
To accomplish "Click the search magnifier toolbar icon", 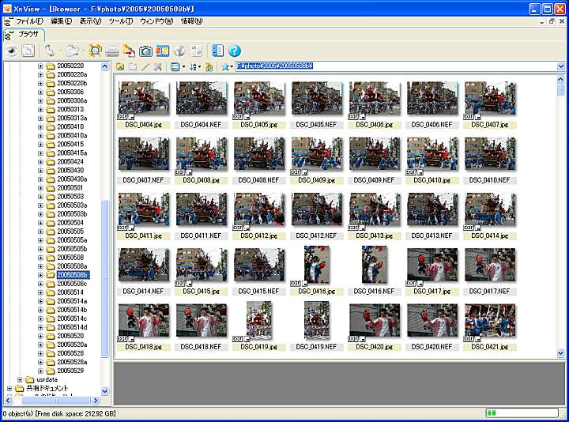I will (x=95, y=51).
